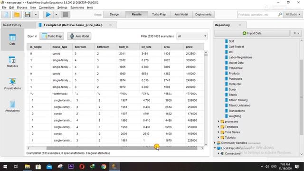Open the examples Filter dropdown
This screenshot has height=171, width=304.
192,36
